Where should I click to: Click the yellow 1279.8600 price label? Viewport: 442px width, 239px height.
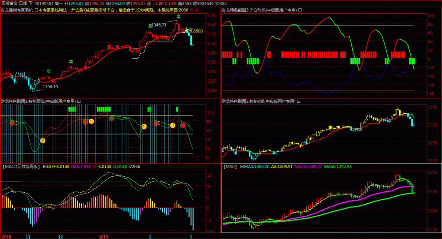pos(194,31)
